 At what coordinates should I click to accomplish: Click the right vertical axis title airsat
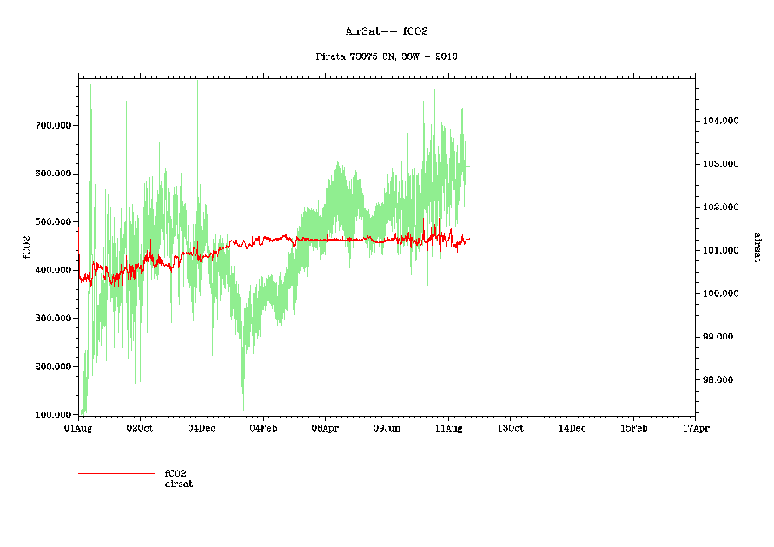tap(757, 247)
